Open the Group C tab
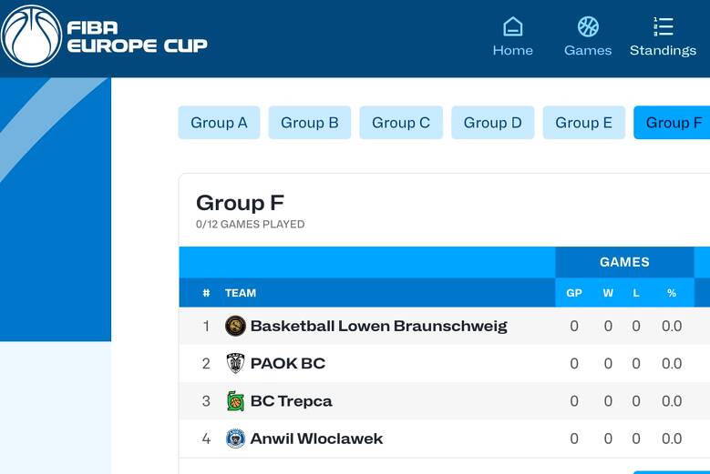710x474 pixels. click(401, 123)
